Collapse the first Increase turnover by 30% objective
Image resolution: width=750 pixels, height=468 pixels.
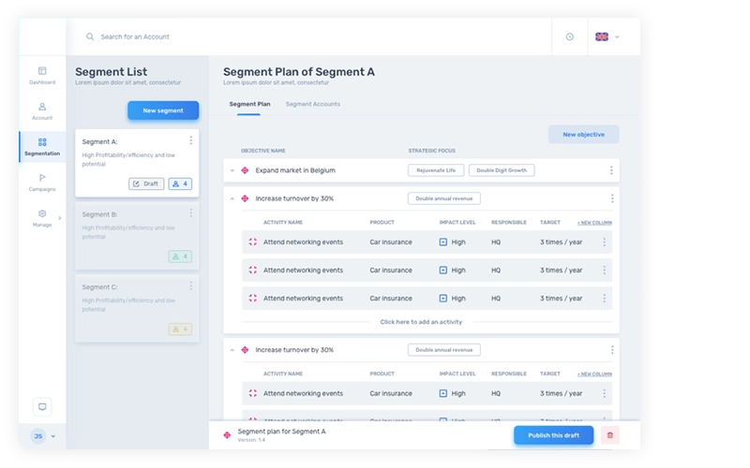click(232, 198)
